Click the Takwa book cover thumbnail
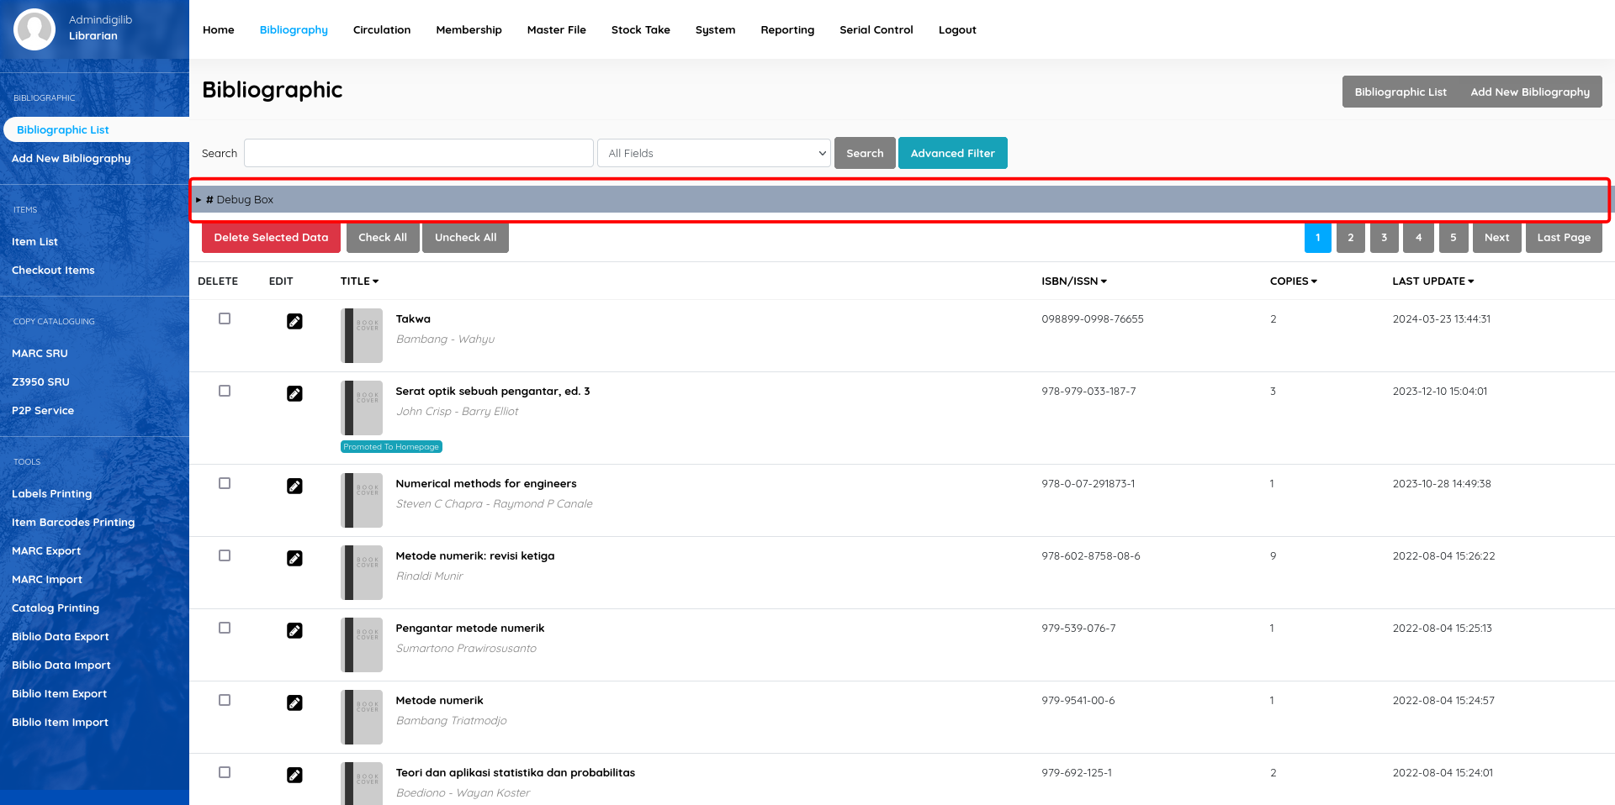 (x=362, y=335)
